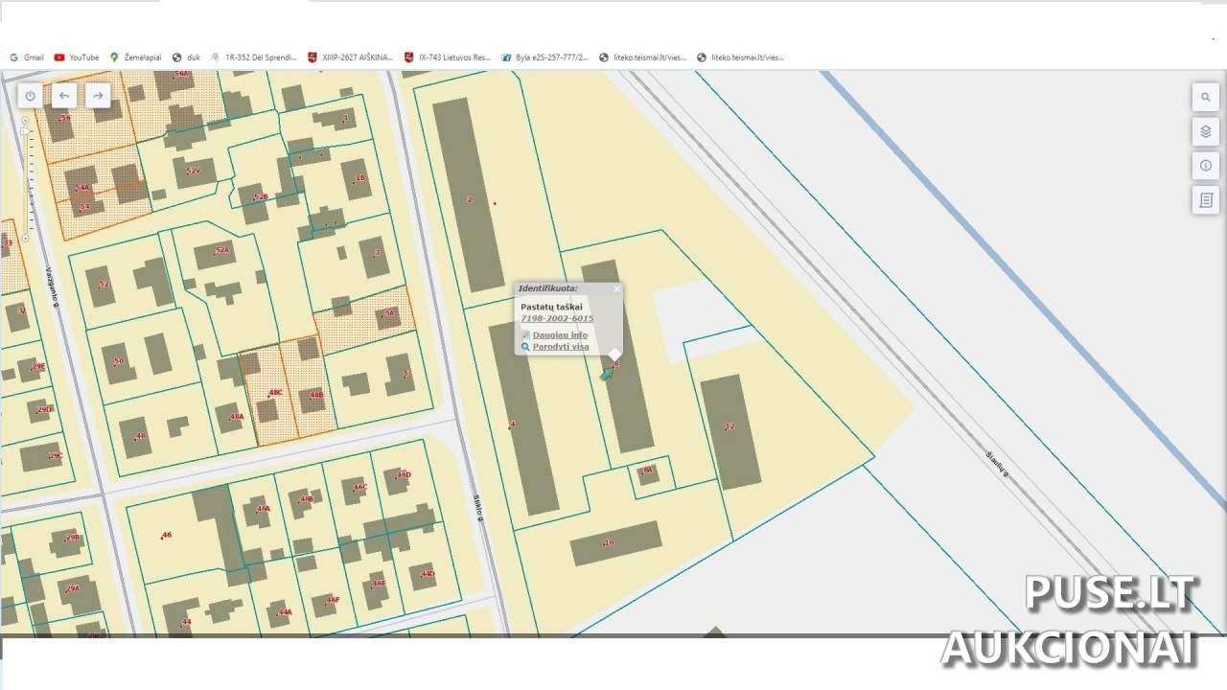Click building label 12 on map

tap(729, 426)
